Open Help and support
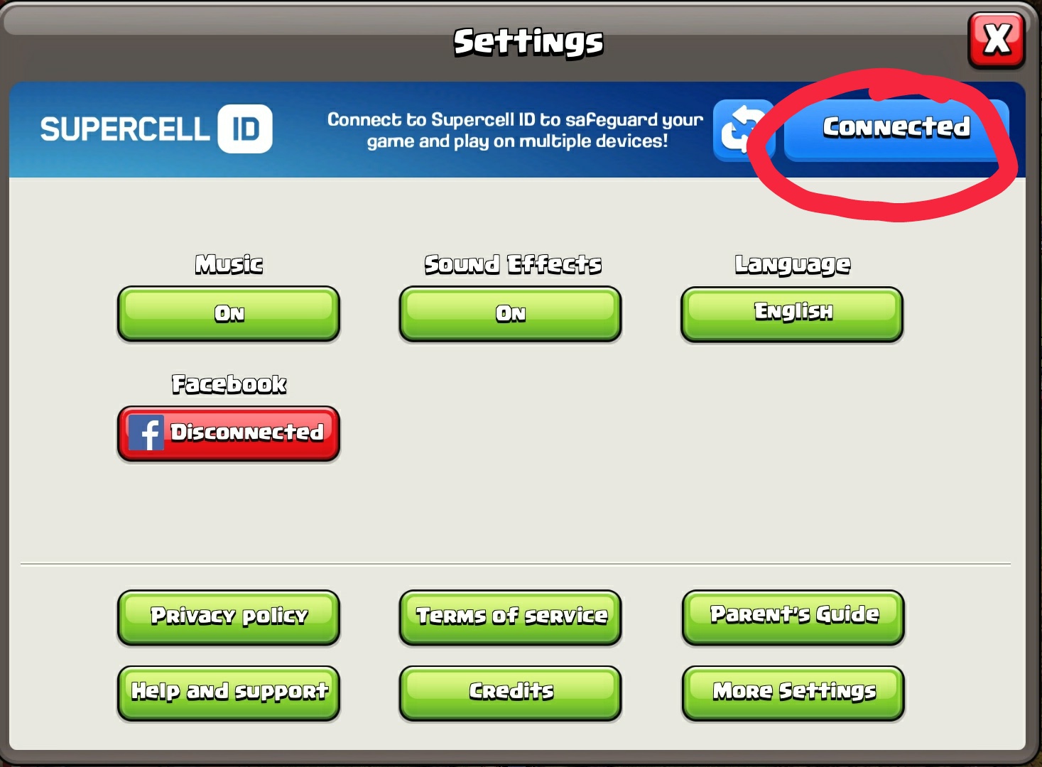The height and width of the screenshot is (767, 1042). click(229, 693)
